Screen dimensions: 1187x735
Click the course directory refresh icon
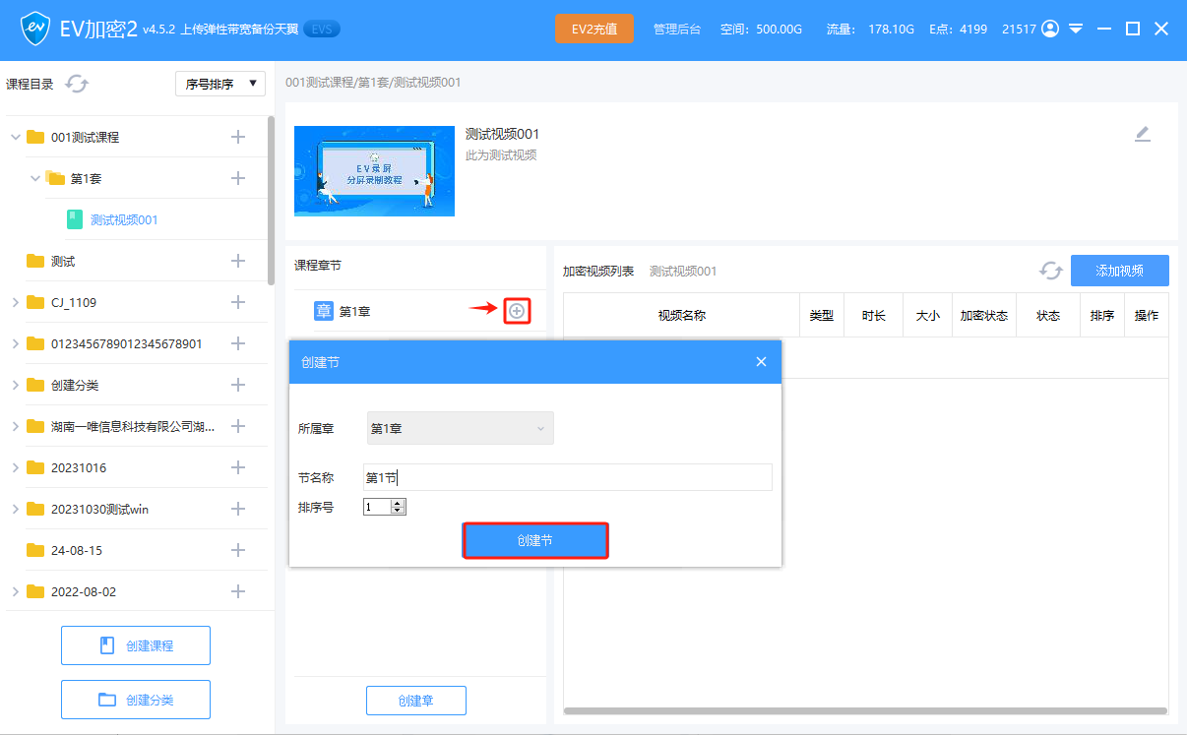(x=77, y=84)
